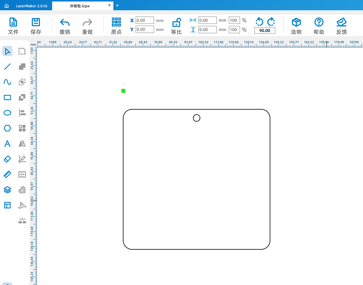Click the 撤销 undo button
This screenshot has height=285, width=363.
coord(65,26)
